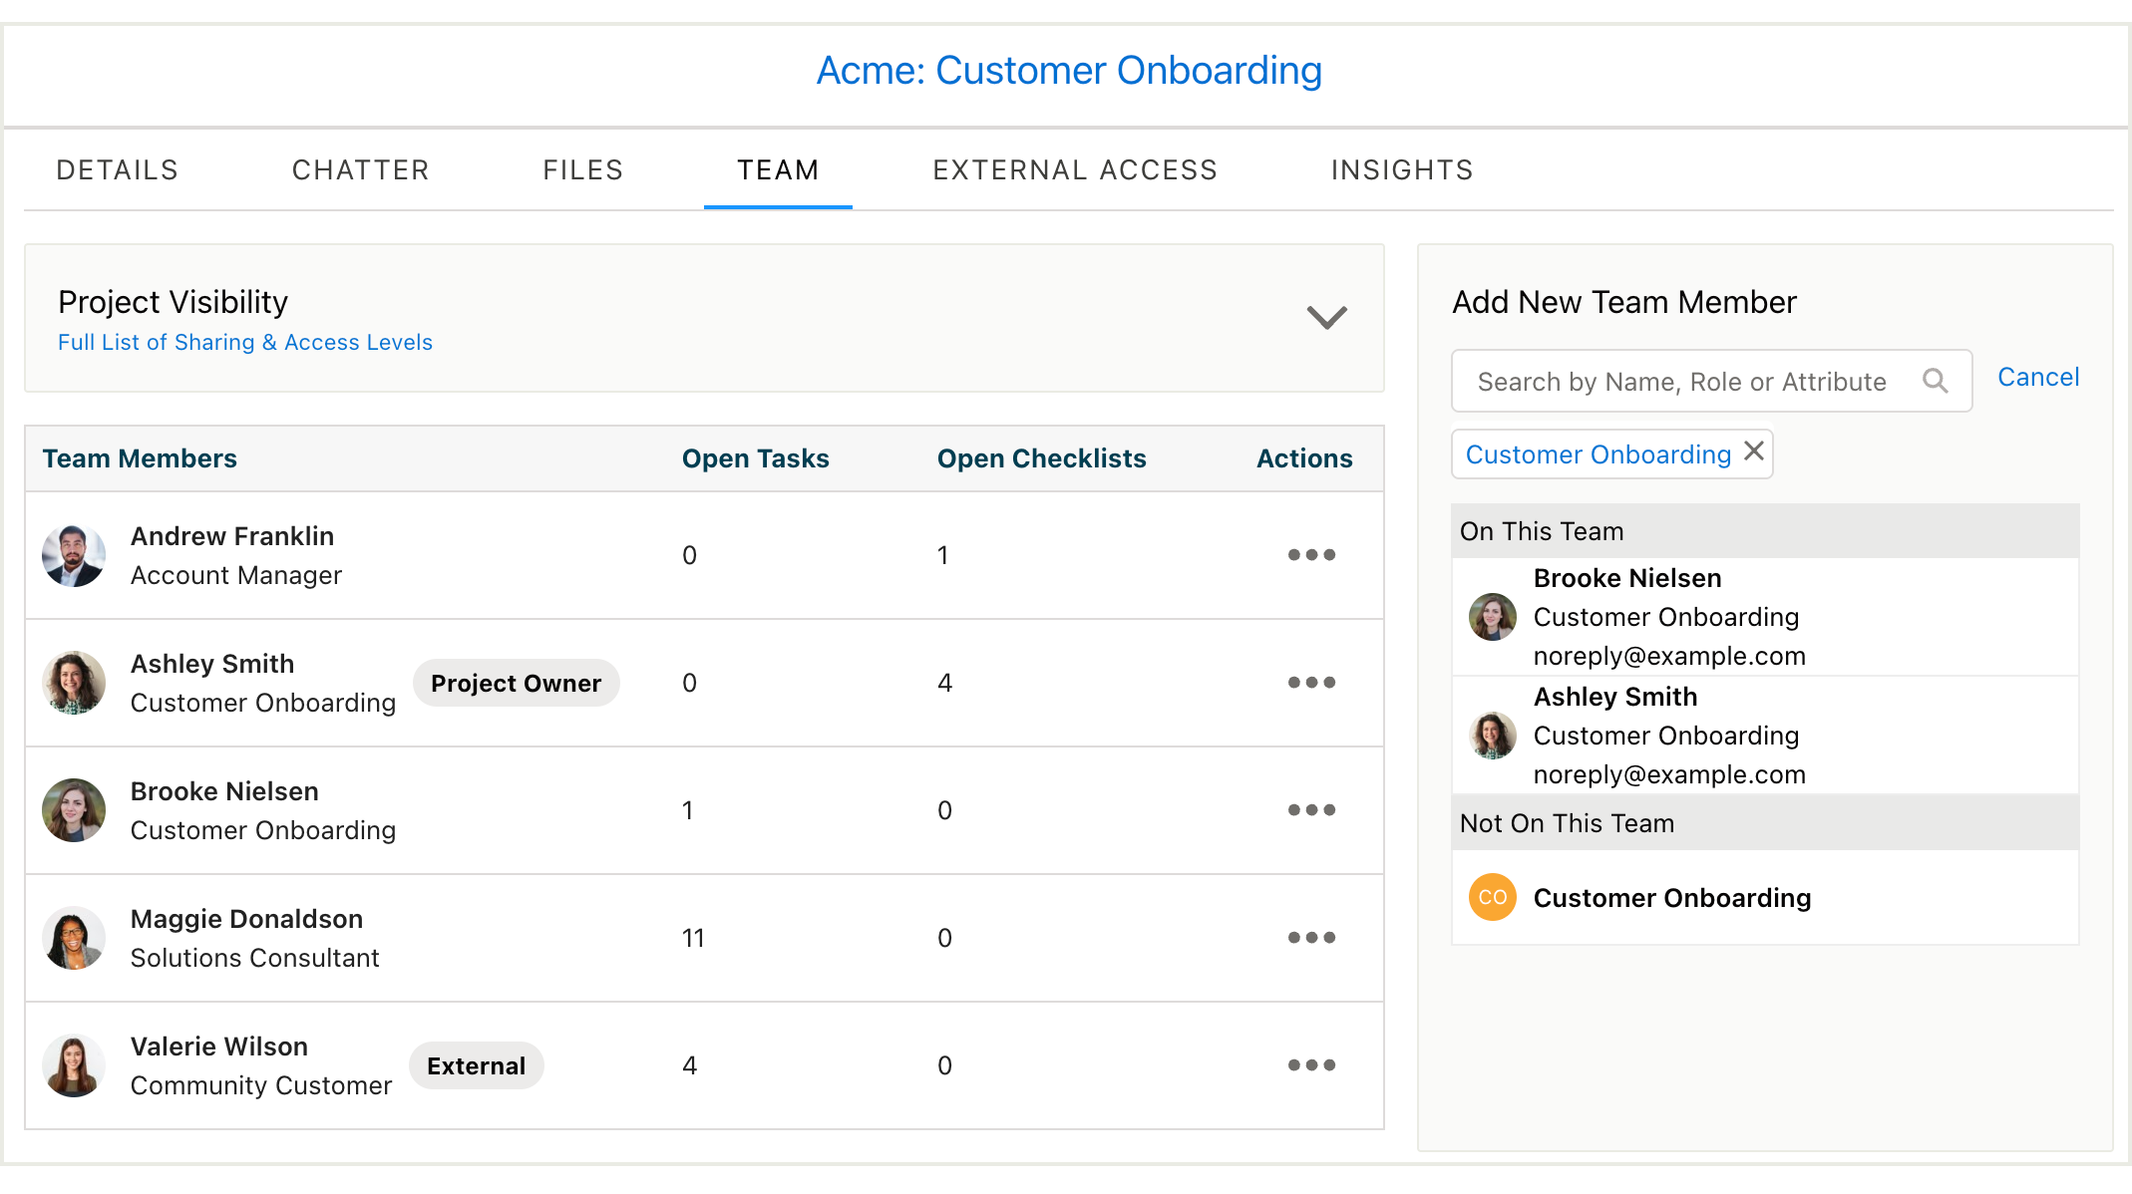Click the Open Checklists column header
Viewport: 2132px width, 1194px height.
click(x=1042, y=458)
